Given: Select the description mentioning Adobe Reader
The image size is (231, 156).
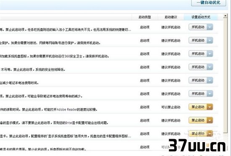Looking at the screenshot, I should click(49, 109).
